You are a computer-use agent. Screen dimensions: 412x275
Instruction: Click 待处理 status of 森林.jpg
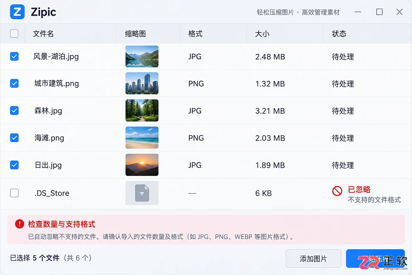pos(343,111)
